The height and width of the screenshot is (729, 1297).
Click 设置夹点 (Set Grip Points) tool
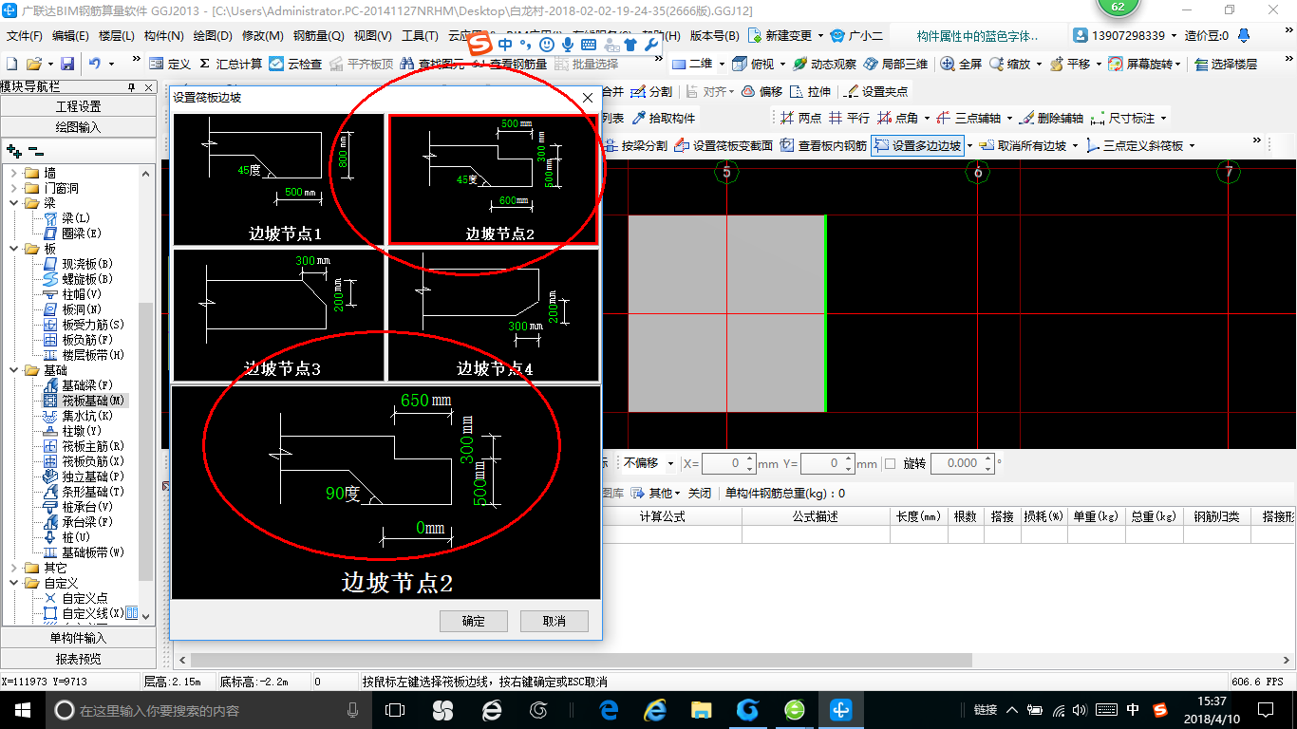point(875,91)
